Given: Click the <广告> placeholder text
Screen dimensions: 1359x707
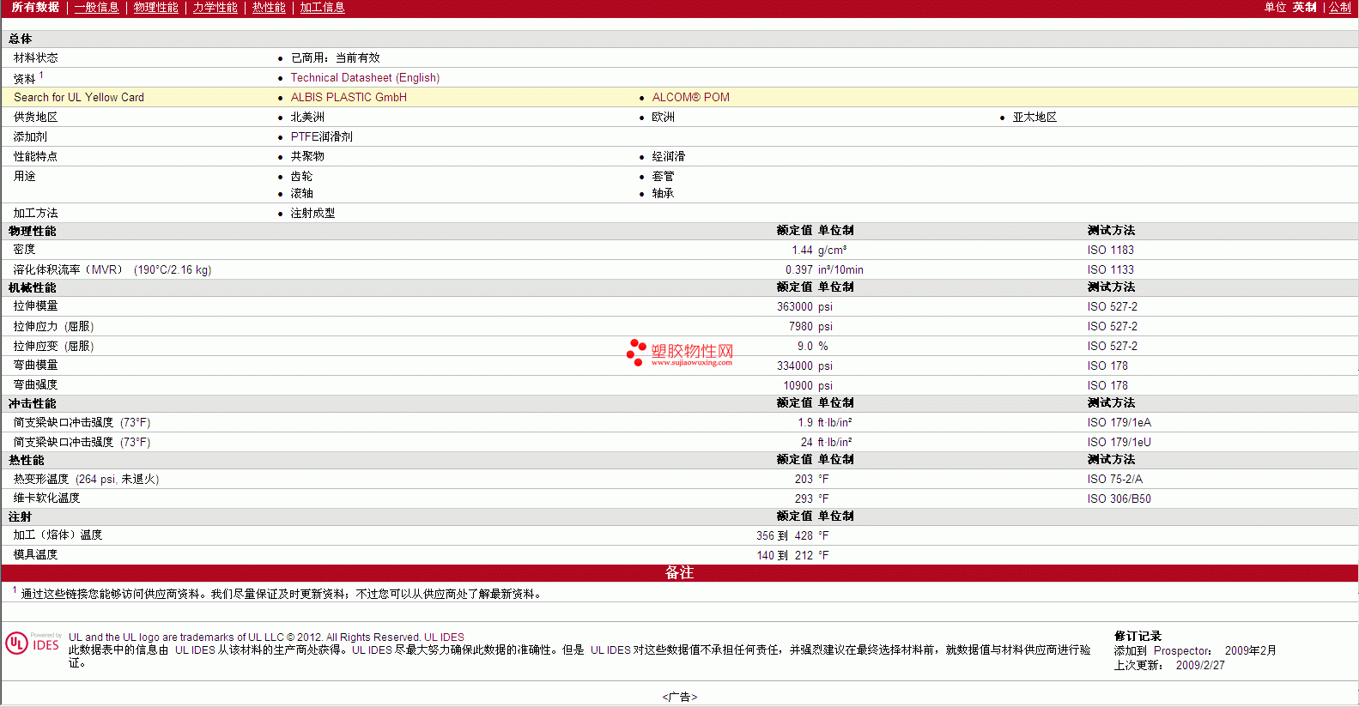Looking at the screenshot, I should (x=680, y=697).
